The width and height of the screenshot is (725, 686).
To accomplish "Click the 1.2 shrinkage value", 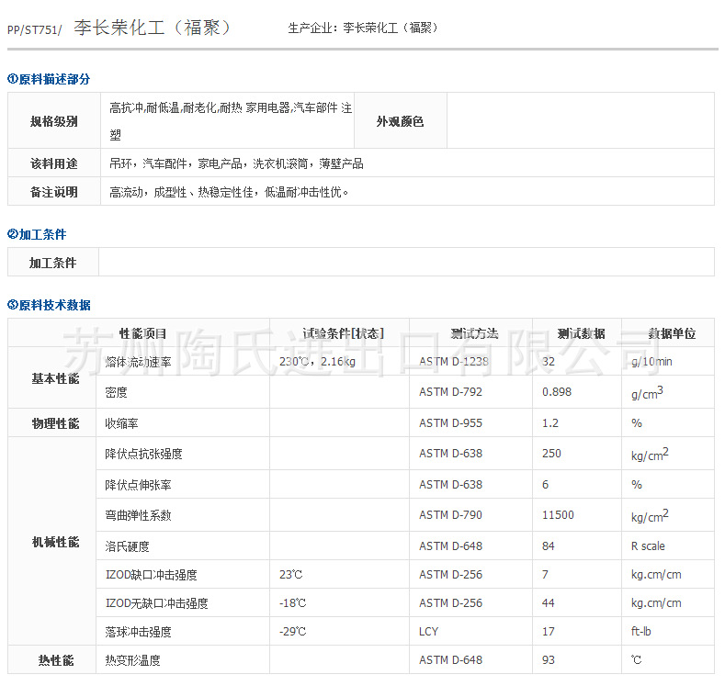I will (x=550, y=423).
